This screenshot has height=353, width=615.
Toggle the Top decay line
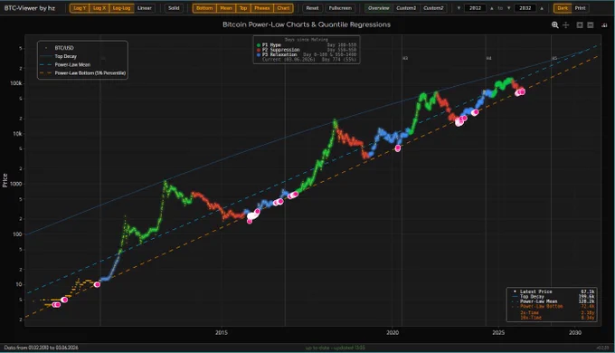point(243,8)
